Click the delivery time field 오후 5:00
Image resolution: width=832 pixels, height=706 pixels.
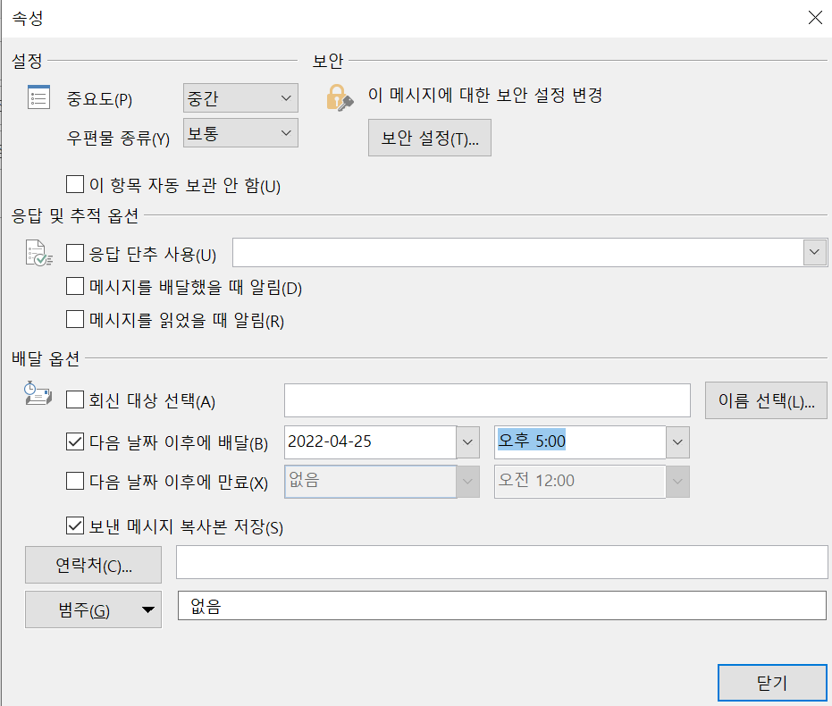click(581, 441)
